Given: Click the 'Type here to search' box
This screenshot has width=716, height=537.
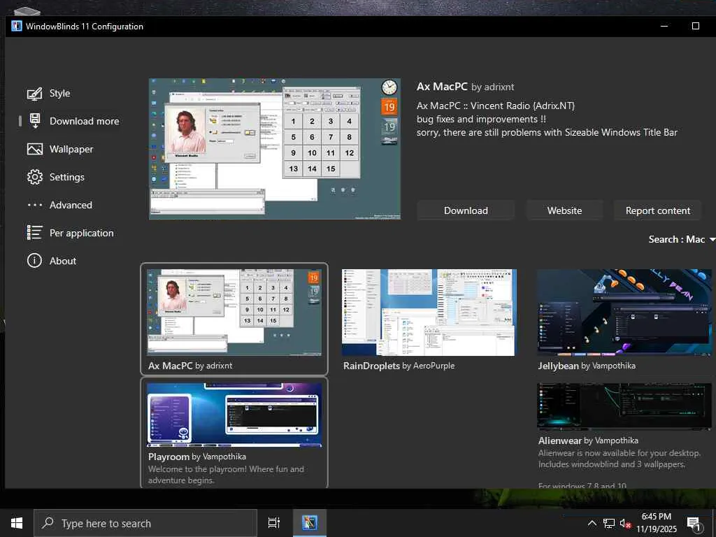Looking at the screenshot, I should click(145, 523).
